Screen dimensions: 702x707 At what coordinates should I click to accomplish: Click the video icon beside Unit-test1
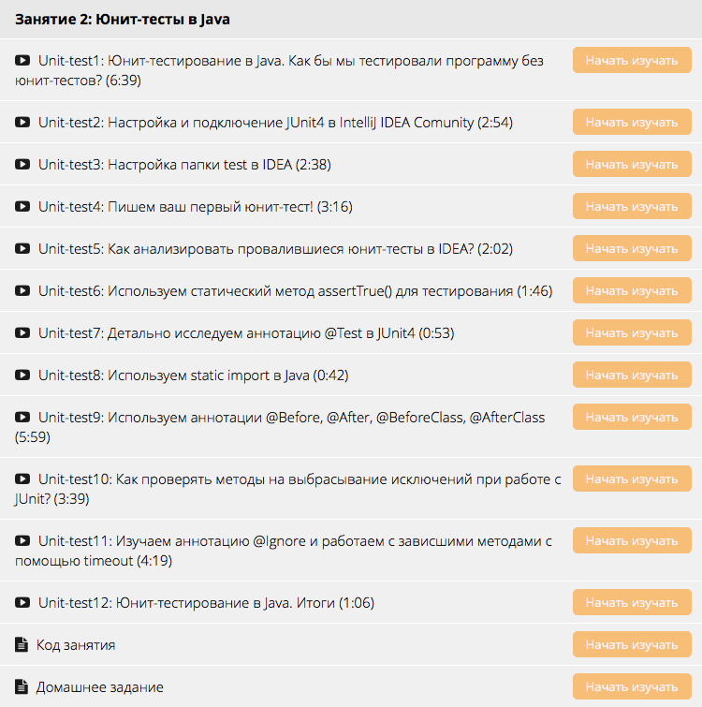point(22,61)
